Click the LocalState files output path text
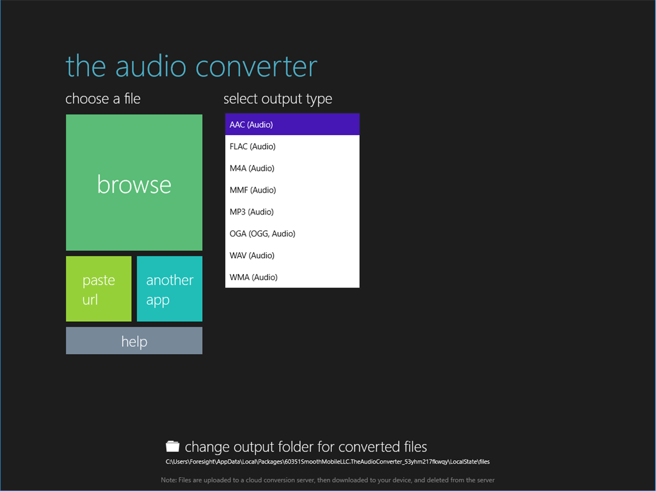This screenshot has width=656, height=491. point(328,462)
